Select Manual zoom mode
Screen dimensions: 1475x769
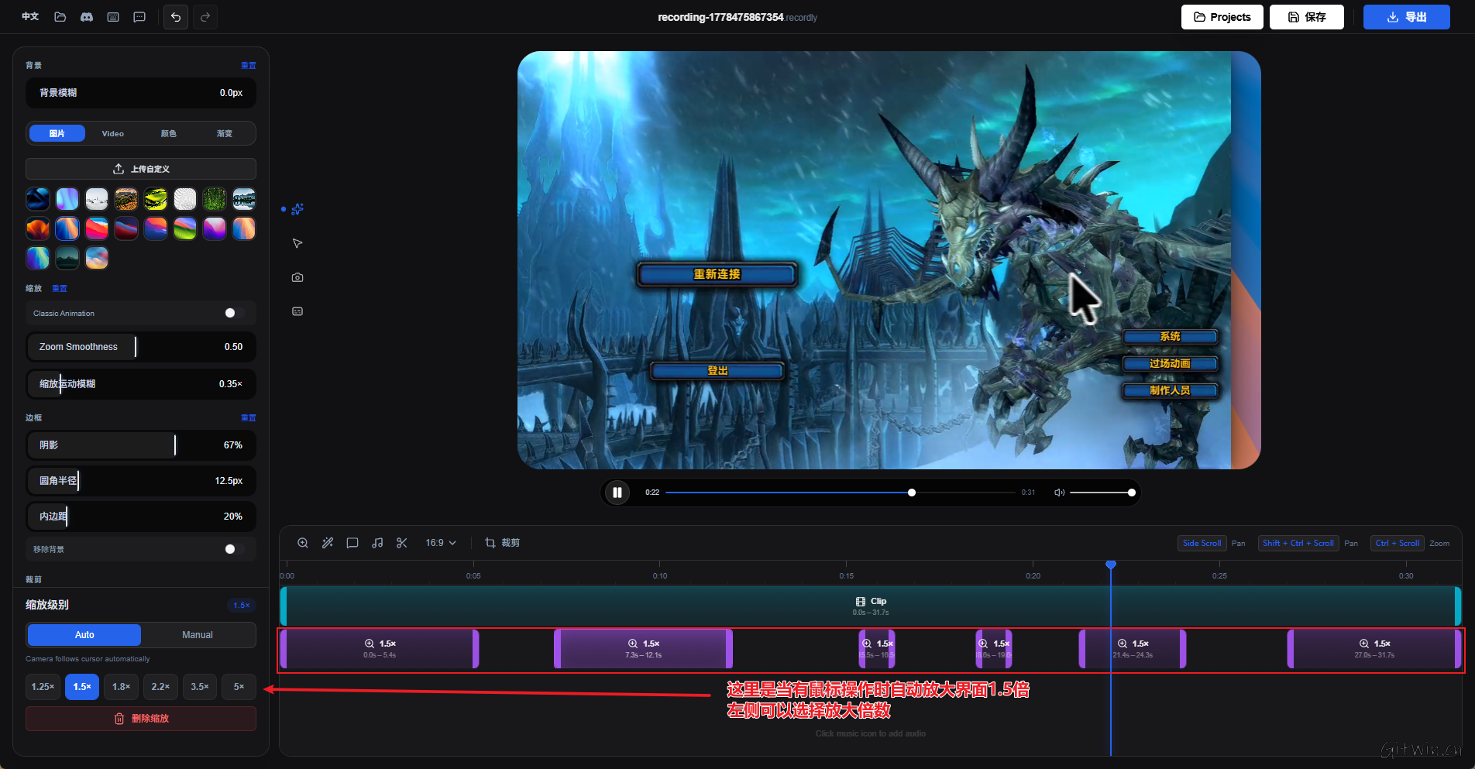tap(198, 635)
